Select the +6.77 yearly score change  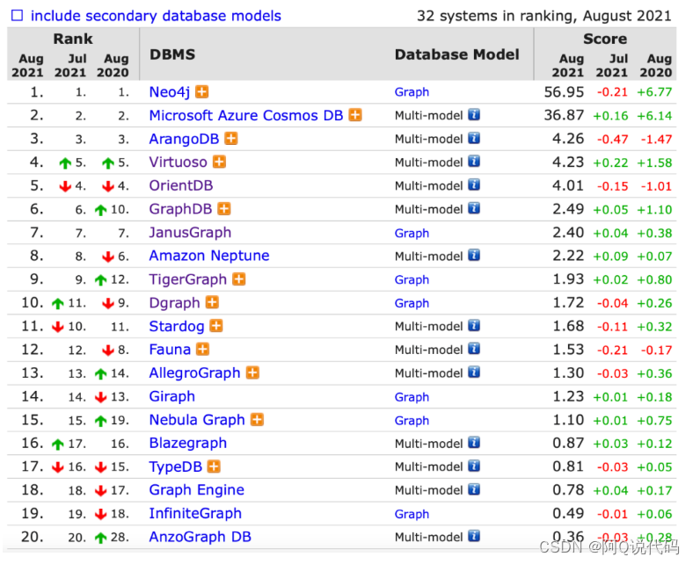(x=654, y=92)
